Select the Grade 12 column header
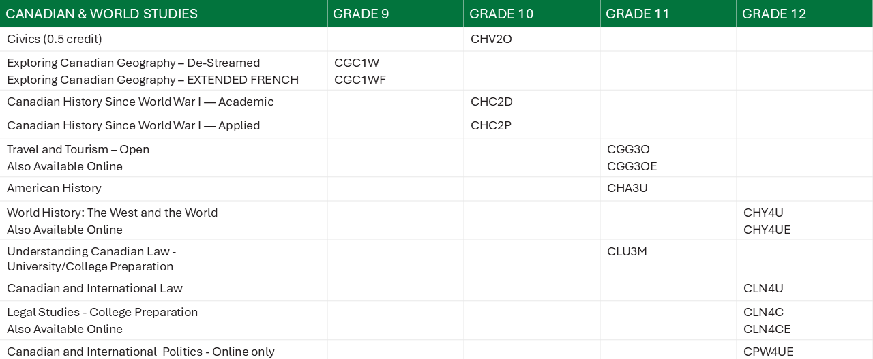The height and width of the screenshot is (359, 873). tap(774, 14)
